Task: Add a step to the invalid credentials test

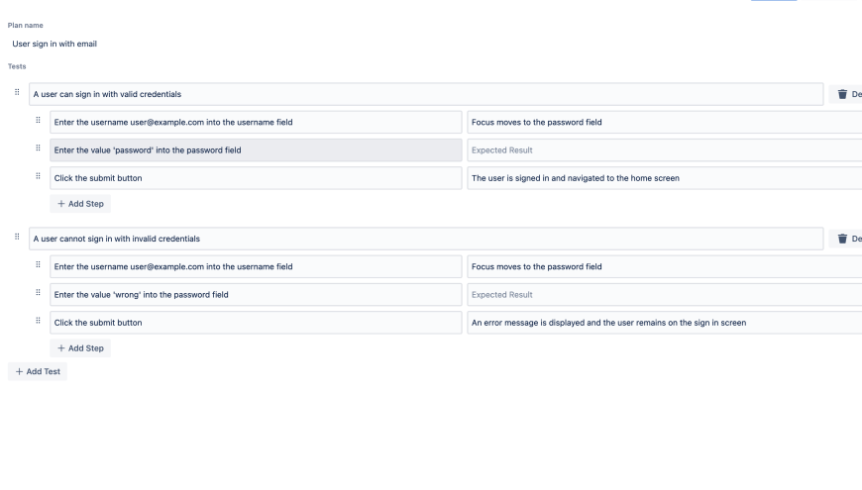Action: click(80, 348)
